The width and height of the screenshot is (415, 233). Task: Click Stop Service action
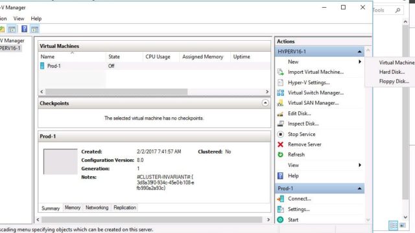pyautogui.click(x=302, y=134)
